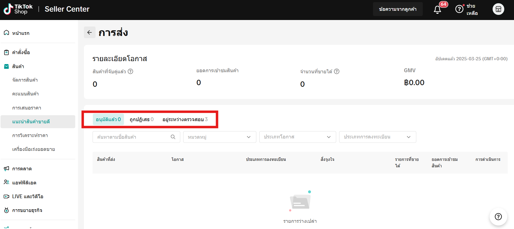
Task: Switch to the อยู่ระหว่างตรวจสอบ tab
Action: [x=185, y=120]
